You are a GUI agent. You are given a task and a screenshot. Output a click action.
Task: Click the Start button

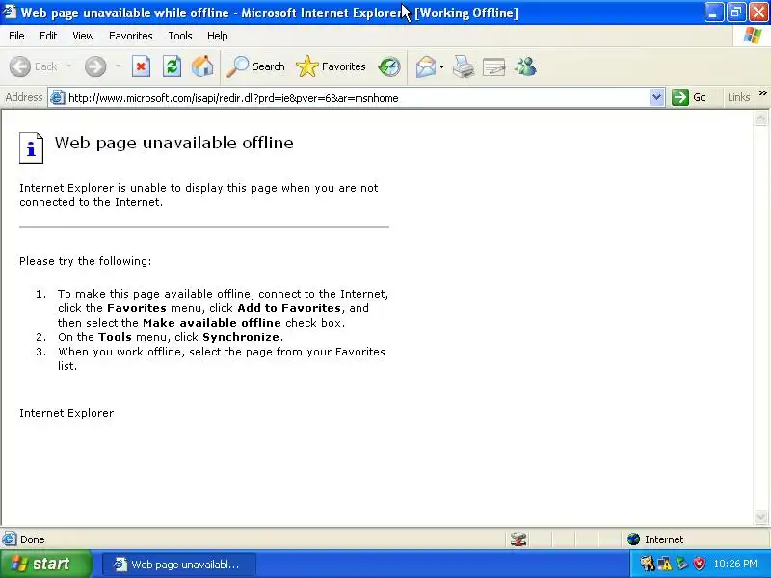45,564
